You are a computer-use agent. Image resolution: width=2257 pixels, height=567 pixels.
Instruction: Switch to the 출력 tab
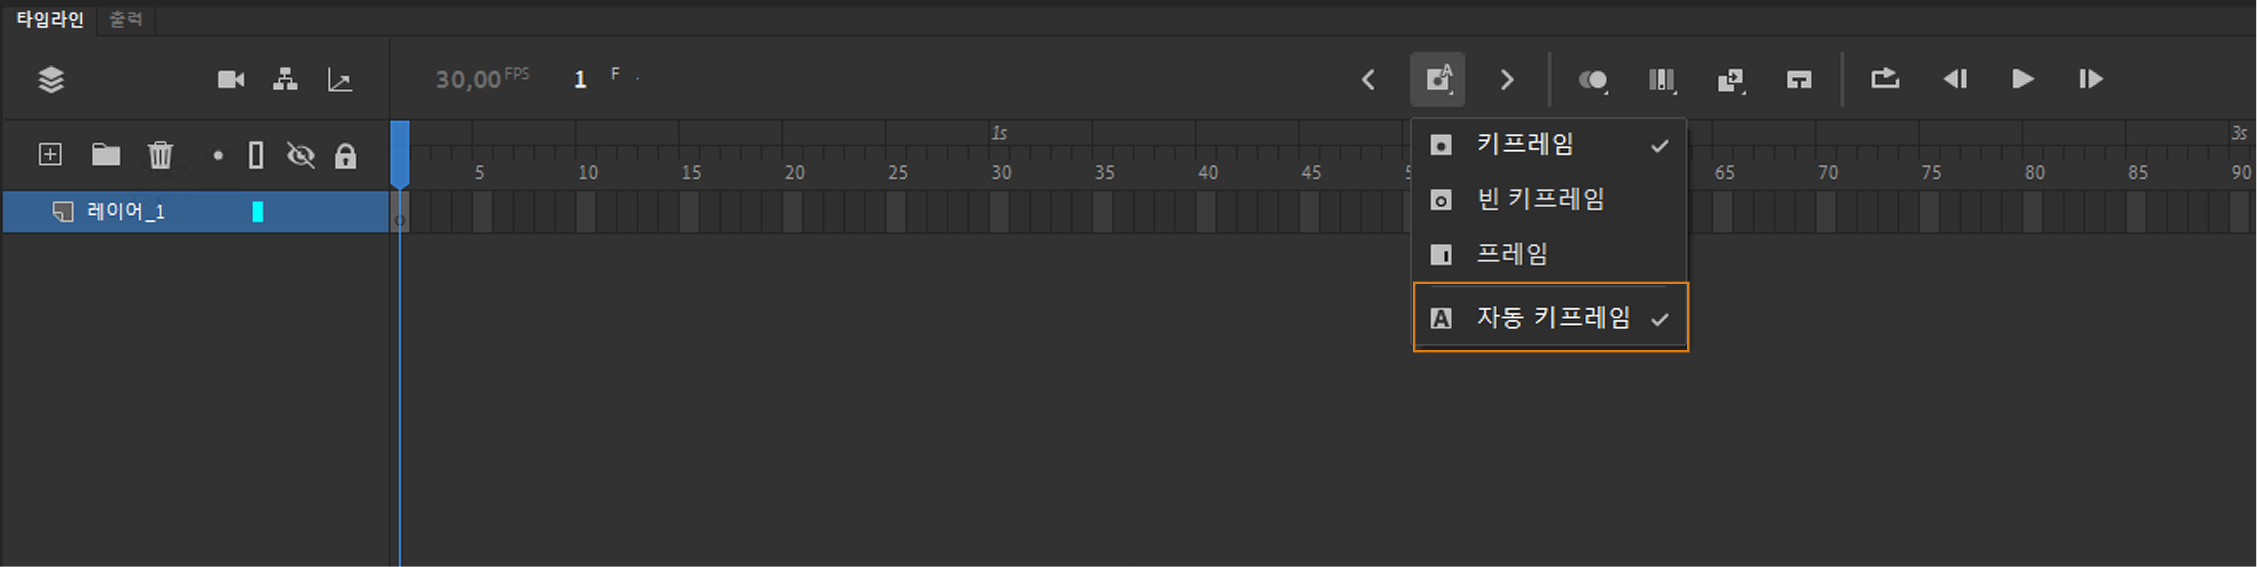point(125,19)
